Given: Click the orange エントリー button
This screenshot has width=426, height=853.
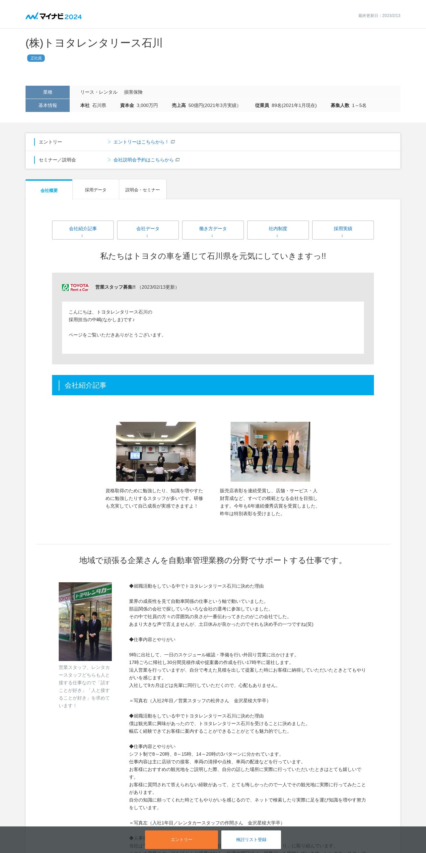Looking at the screenshot, I should 181,839.
